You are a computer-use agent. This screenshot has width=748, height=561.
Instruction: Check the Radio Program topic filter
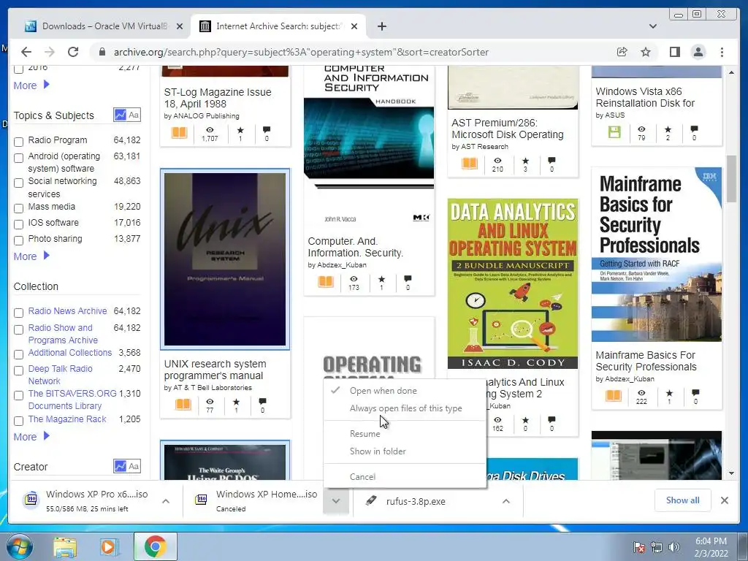pyautogui.click(x=18, y=142)
